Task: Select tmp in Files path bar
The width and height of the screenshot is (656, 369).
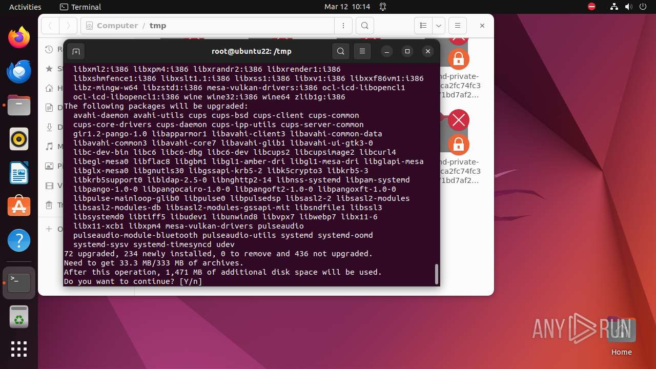Action: [158, 26]
